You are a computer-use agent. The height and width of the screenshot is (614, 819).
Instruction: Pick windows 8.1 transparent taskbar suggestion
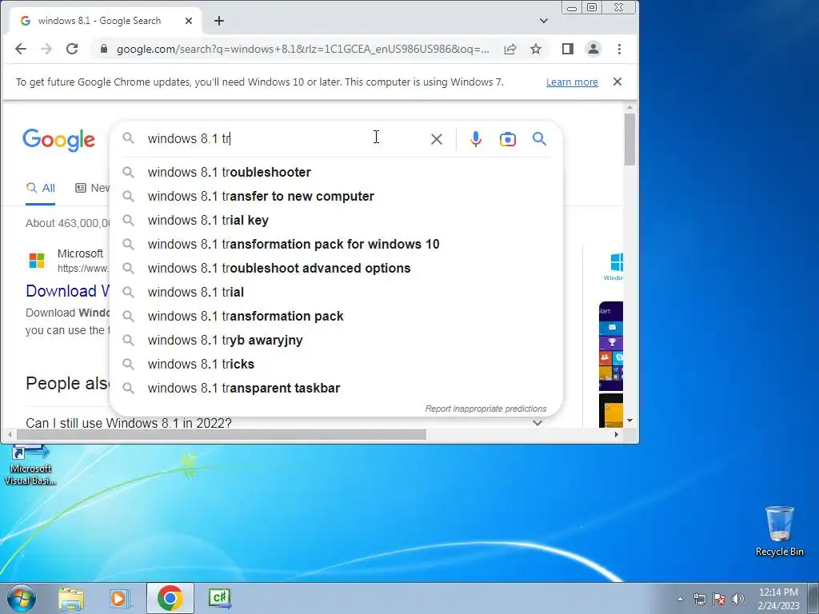[x=337, y=389]
